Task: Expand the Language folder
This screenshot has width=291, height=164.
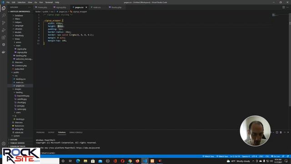Action: tap(19, 26)
